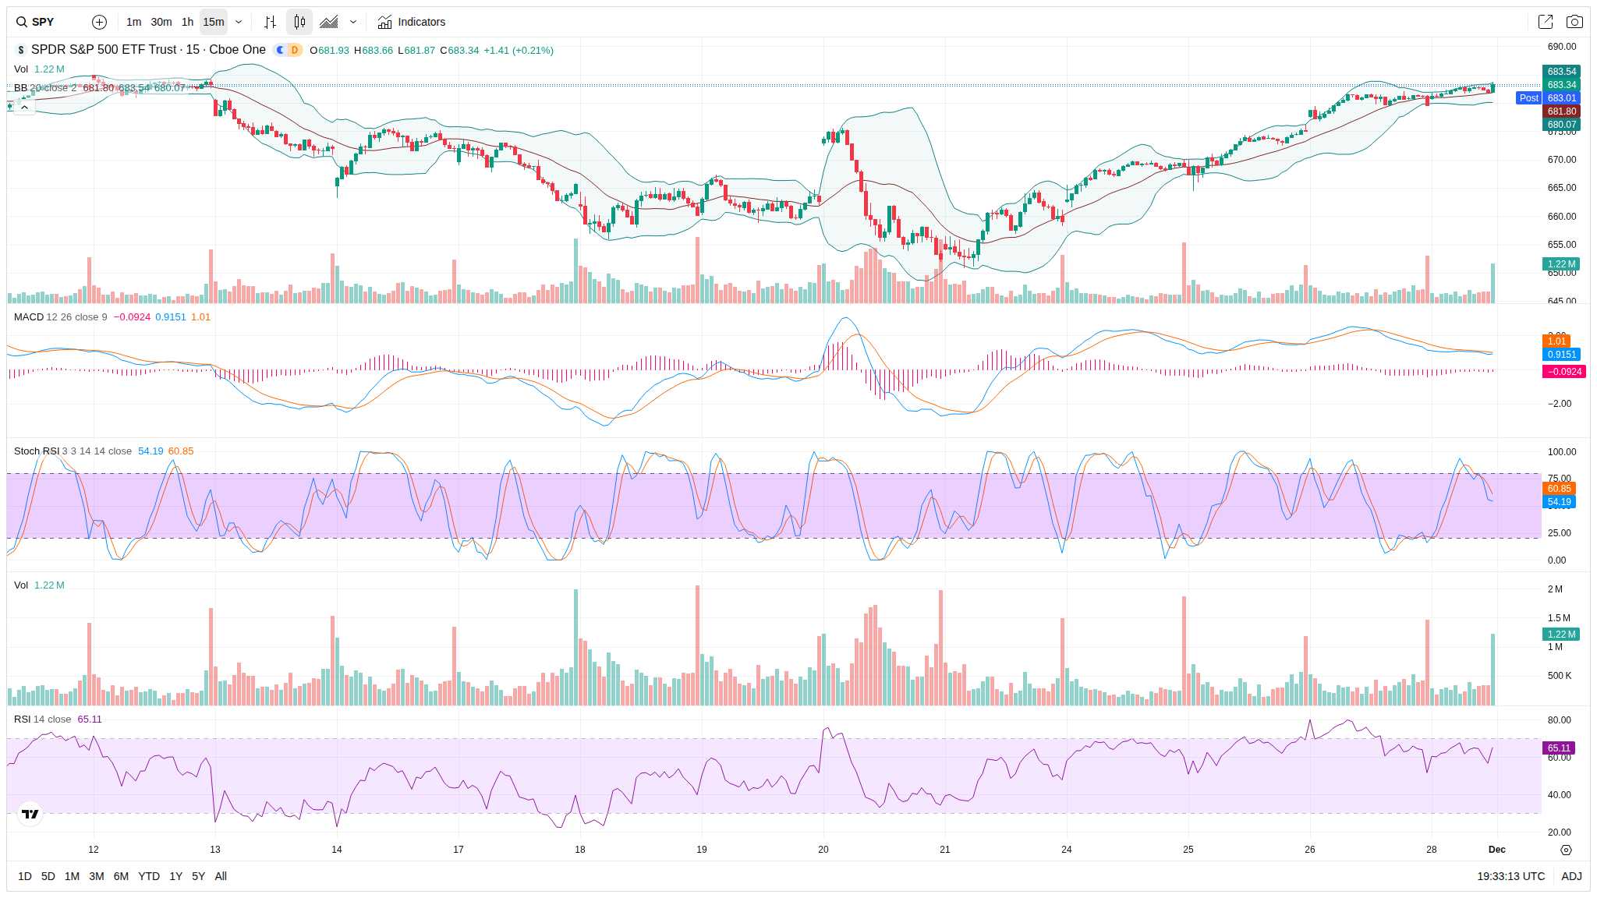Switch to the 1h interval

187,22
